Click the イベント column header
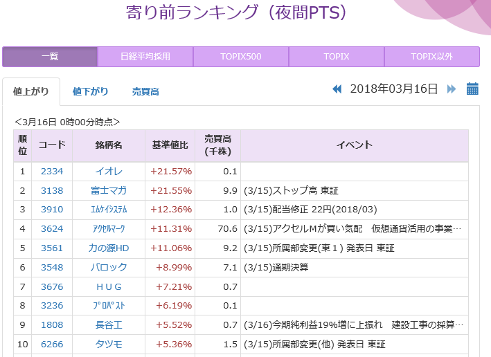Screen dimensions: 491x357 tap(355, 145)
